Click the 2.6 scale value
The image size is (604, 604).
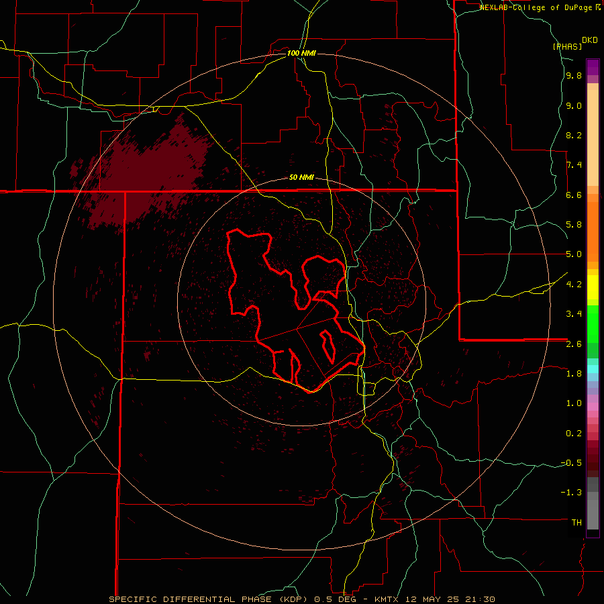coord(574,344)
